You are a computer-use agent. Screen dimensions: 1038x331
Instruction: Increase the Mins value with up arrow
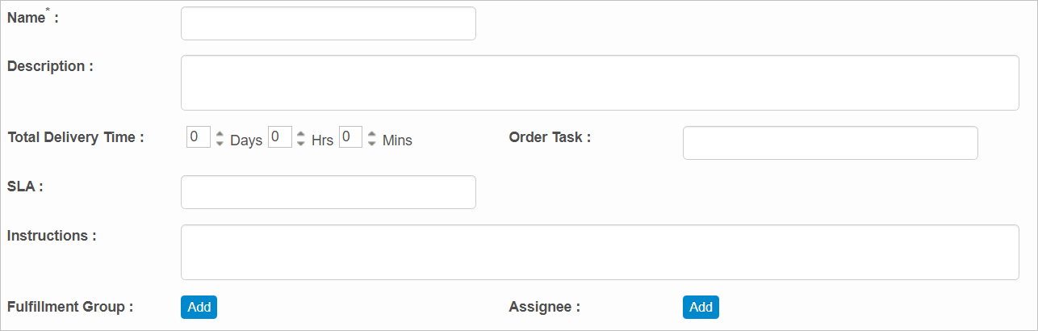pos(371,133)
